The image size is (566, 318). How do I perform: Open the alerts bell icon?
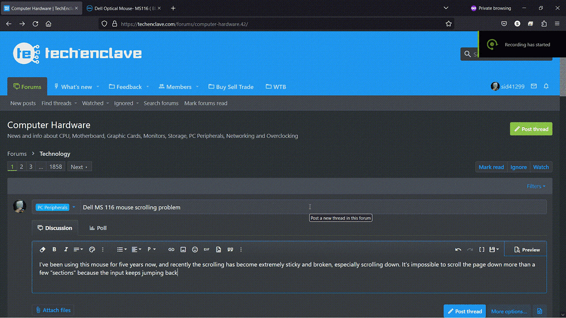pos(546,87)
